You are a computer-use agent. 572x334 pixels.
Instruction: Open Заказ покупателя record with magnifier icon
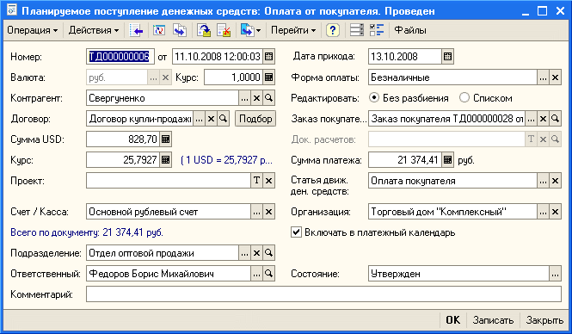tap(555, 119)
